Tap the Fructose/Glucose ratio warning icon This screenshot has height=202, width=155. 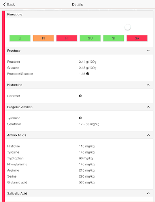pyautogui.click(x=87, y=74)
